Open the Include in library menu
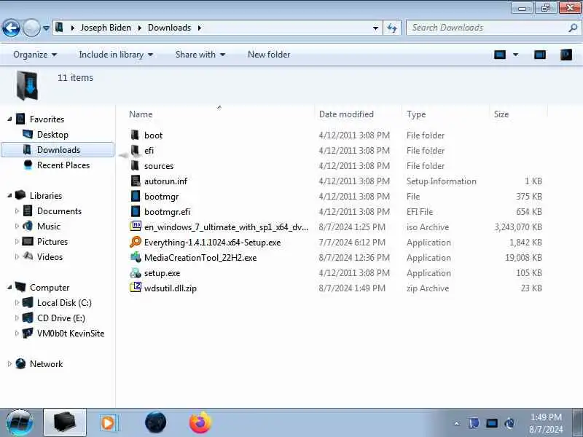 tap(116, 55)
